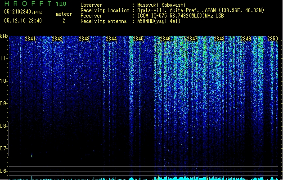The height and width of the screenshot is (180, 283).
Task: Click the 0.8 kHz axis tick label
Action: [x=4, y=126]
